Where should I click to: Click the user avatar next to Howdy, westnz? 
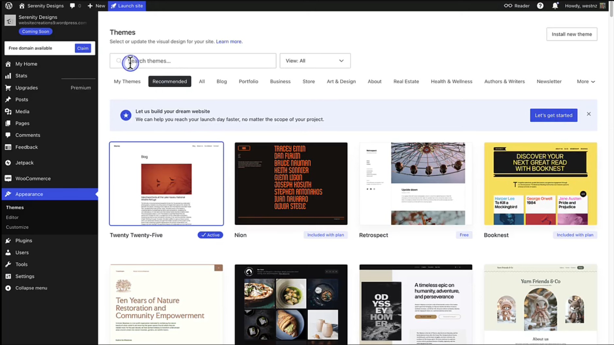(603, 6)
